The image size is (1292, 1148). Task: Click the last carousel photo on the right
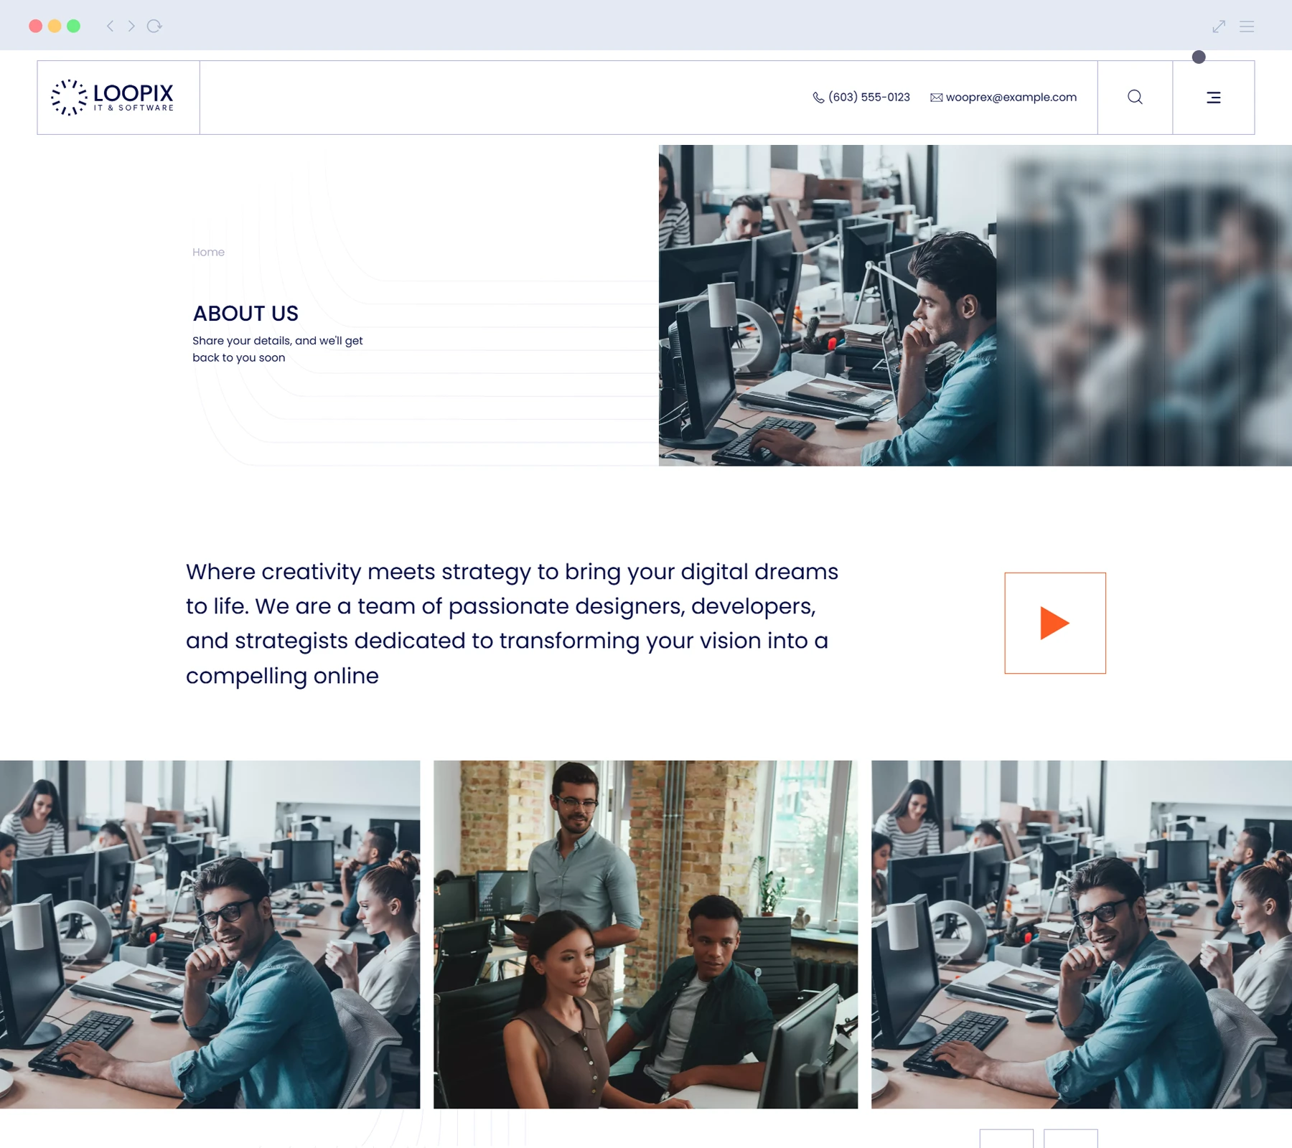point(1081,934)
